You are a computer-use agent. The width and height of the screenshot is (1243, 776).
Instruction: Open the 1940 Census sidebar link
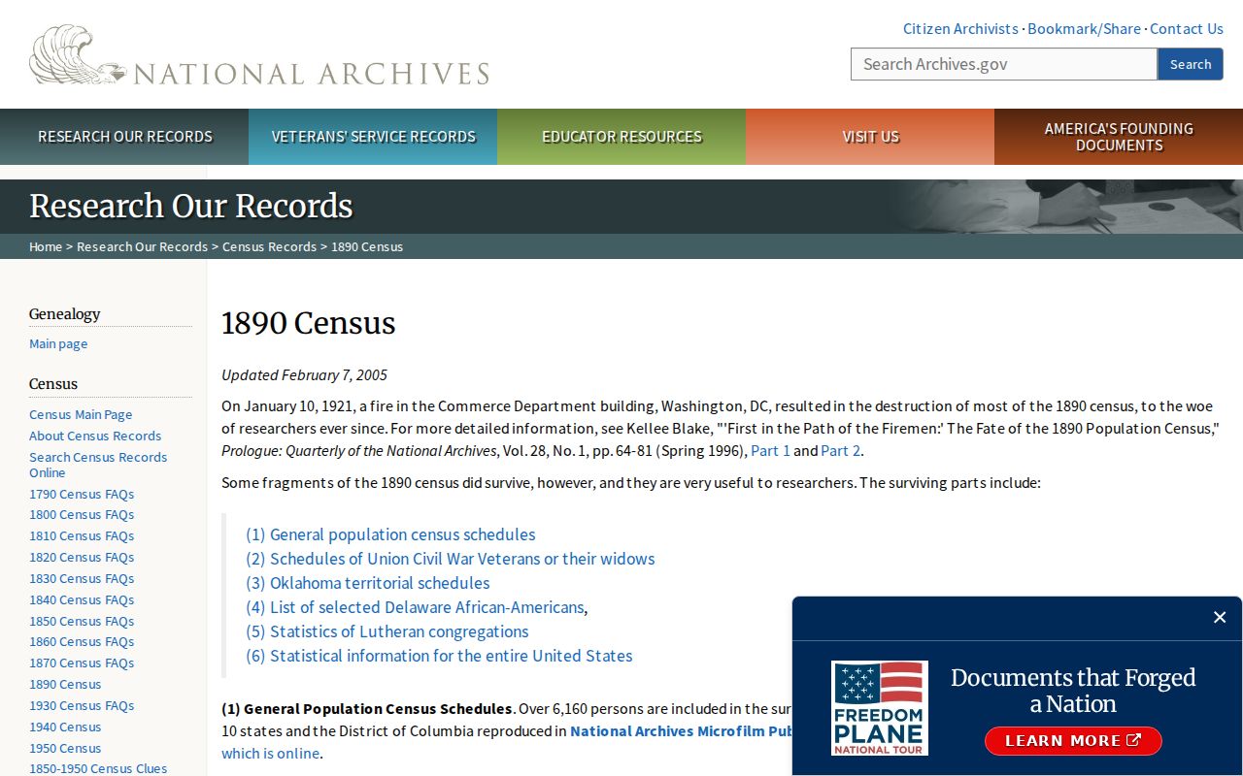tap(65, 727)
